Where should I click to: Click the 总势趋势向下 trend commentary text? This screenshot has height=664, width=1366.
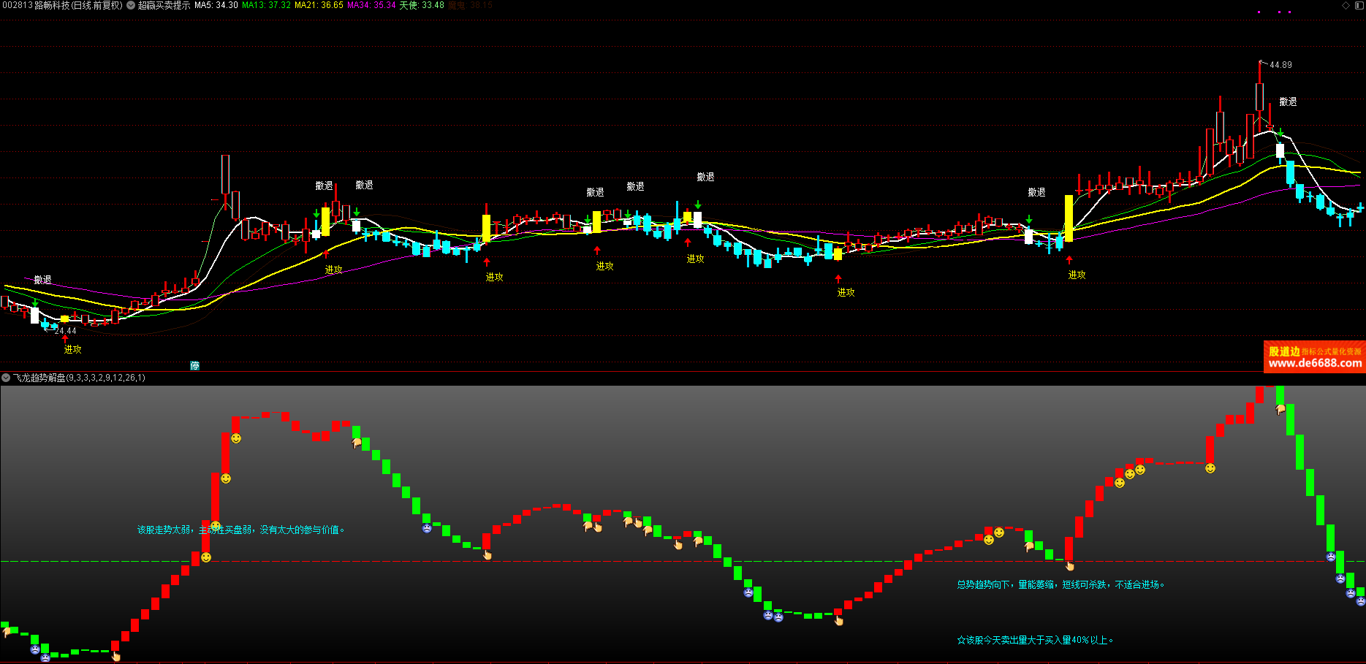click(x=1060, y=584)
